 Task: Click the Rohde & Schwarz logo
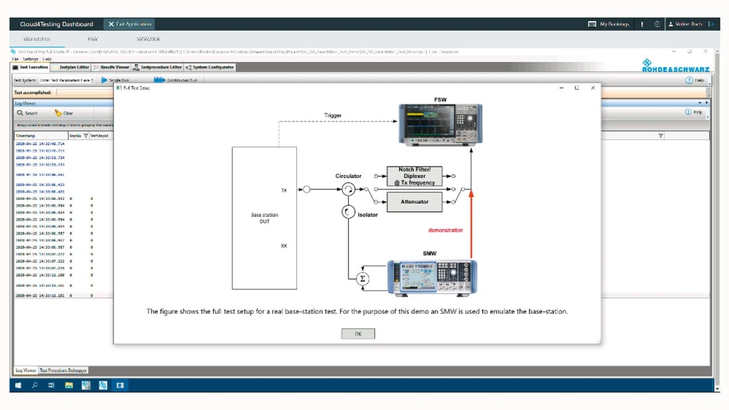pos(675,65)
